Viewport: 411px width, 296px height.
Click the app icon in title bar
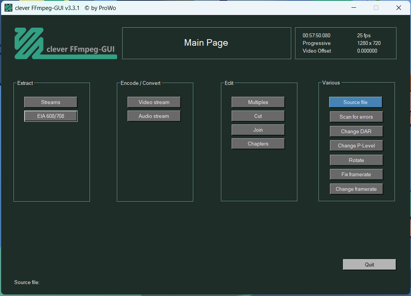click(x=8, y=8)
